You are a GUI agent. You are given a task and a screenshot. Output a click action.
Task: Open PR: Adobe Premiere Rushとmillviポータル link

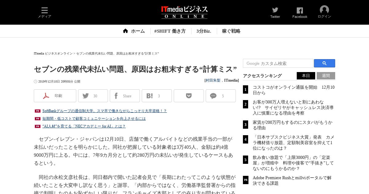point(292,180)
